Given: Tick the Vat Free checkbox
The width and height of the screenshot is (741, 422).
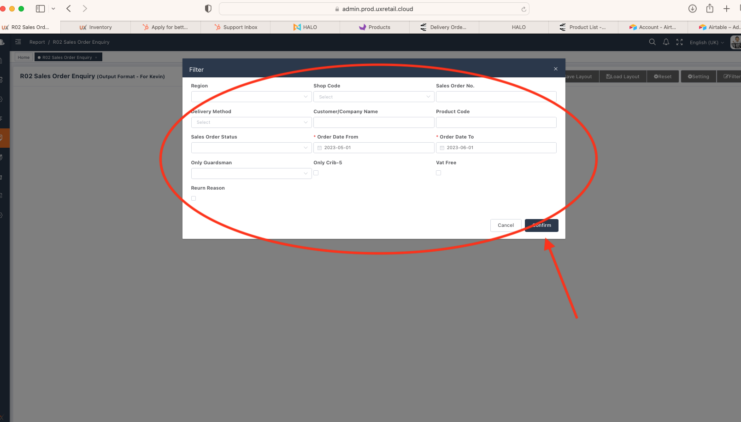Looking at the screenshot, I should pos(439,173).
